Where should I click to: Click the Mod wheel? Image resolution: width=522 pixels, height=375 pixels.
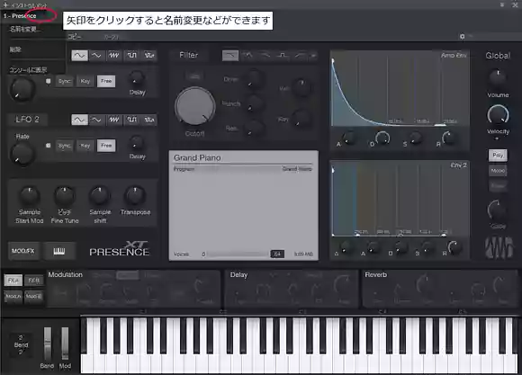coord(65,344)
